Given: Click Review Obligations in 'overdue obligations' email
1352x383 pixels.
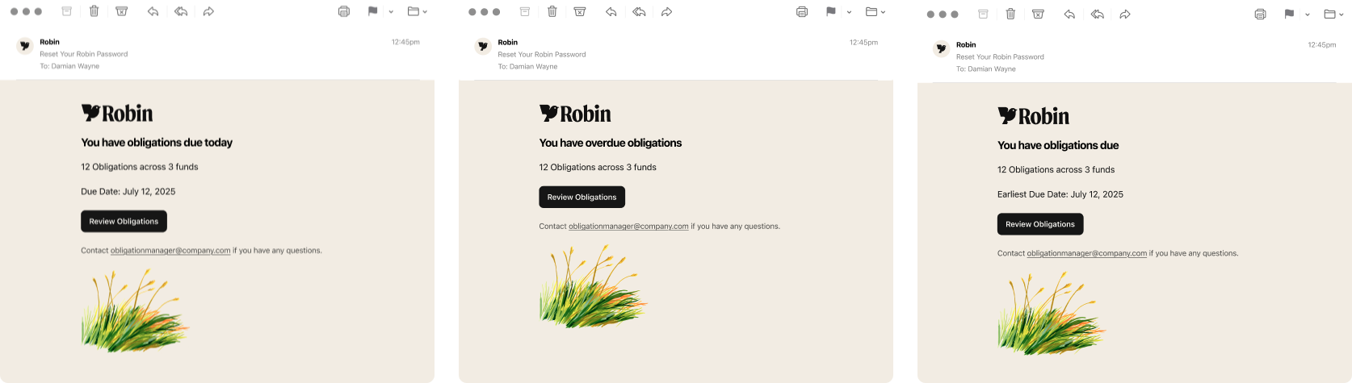Looking at the screenshot, I should pos(582,197).
